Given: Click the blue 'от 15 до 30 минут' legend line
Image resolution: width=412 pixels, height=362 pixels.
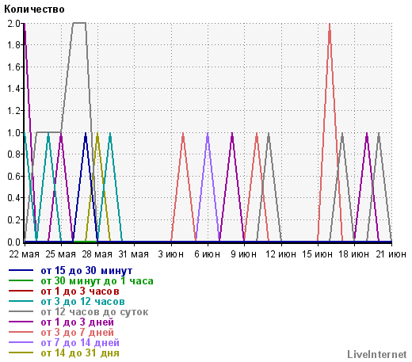Looking at the screenshot, I should 21,270.
